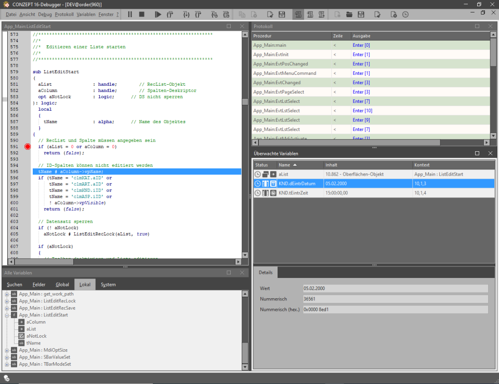The image size is (499, 384).
Task: Click the Wert field showing 05.02.2000
Action: point(395,288)
